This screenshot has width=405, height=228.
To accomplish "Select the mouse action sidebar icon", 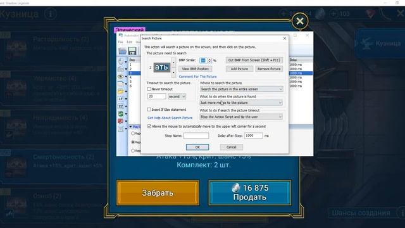I will pos(121,61).
